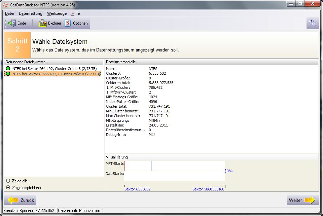The height and width of the screenshot is (216, 323).
Task: Click the window resize grip corner
Action: (318, 211)
